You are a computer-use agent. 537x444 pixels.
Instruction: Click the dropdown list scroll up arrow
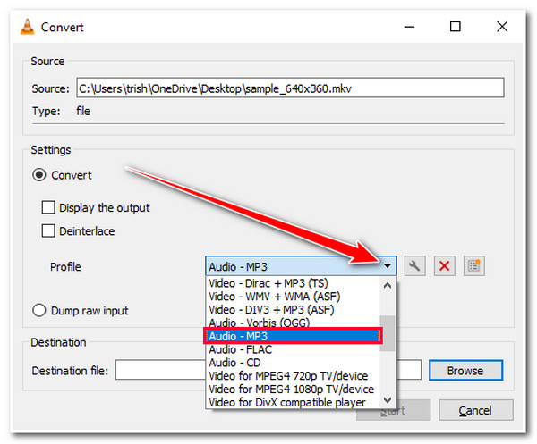(x=388, y=285)
